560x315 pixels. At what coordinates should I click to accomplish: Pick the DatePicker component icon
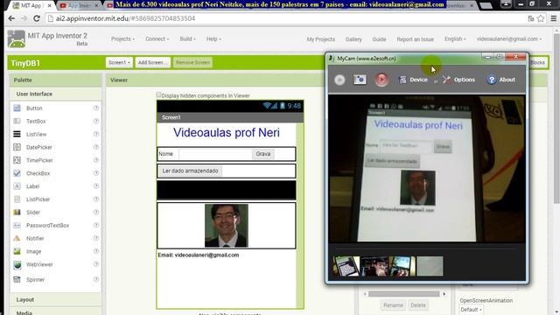17,147
